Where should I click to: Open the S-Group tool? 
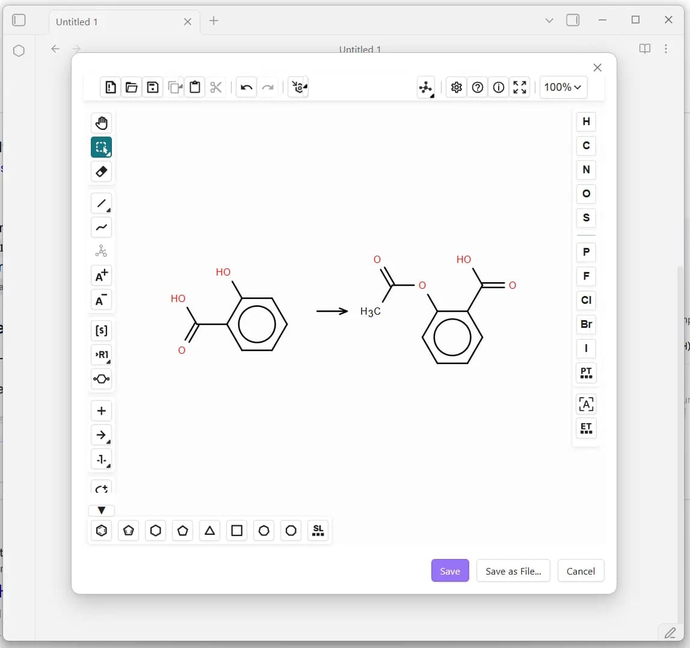(x=101, y=330)
